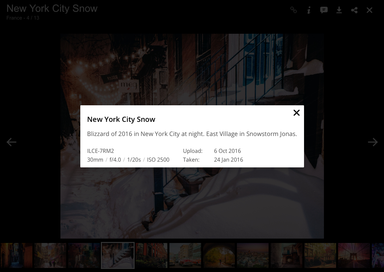
Task: Go to the next photo arrow
Action: coord(373,142)
